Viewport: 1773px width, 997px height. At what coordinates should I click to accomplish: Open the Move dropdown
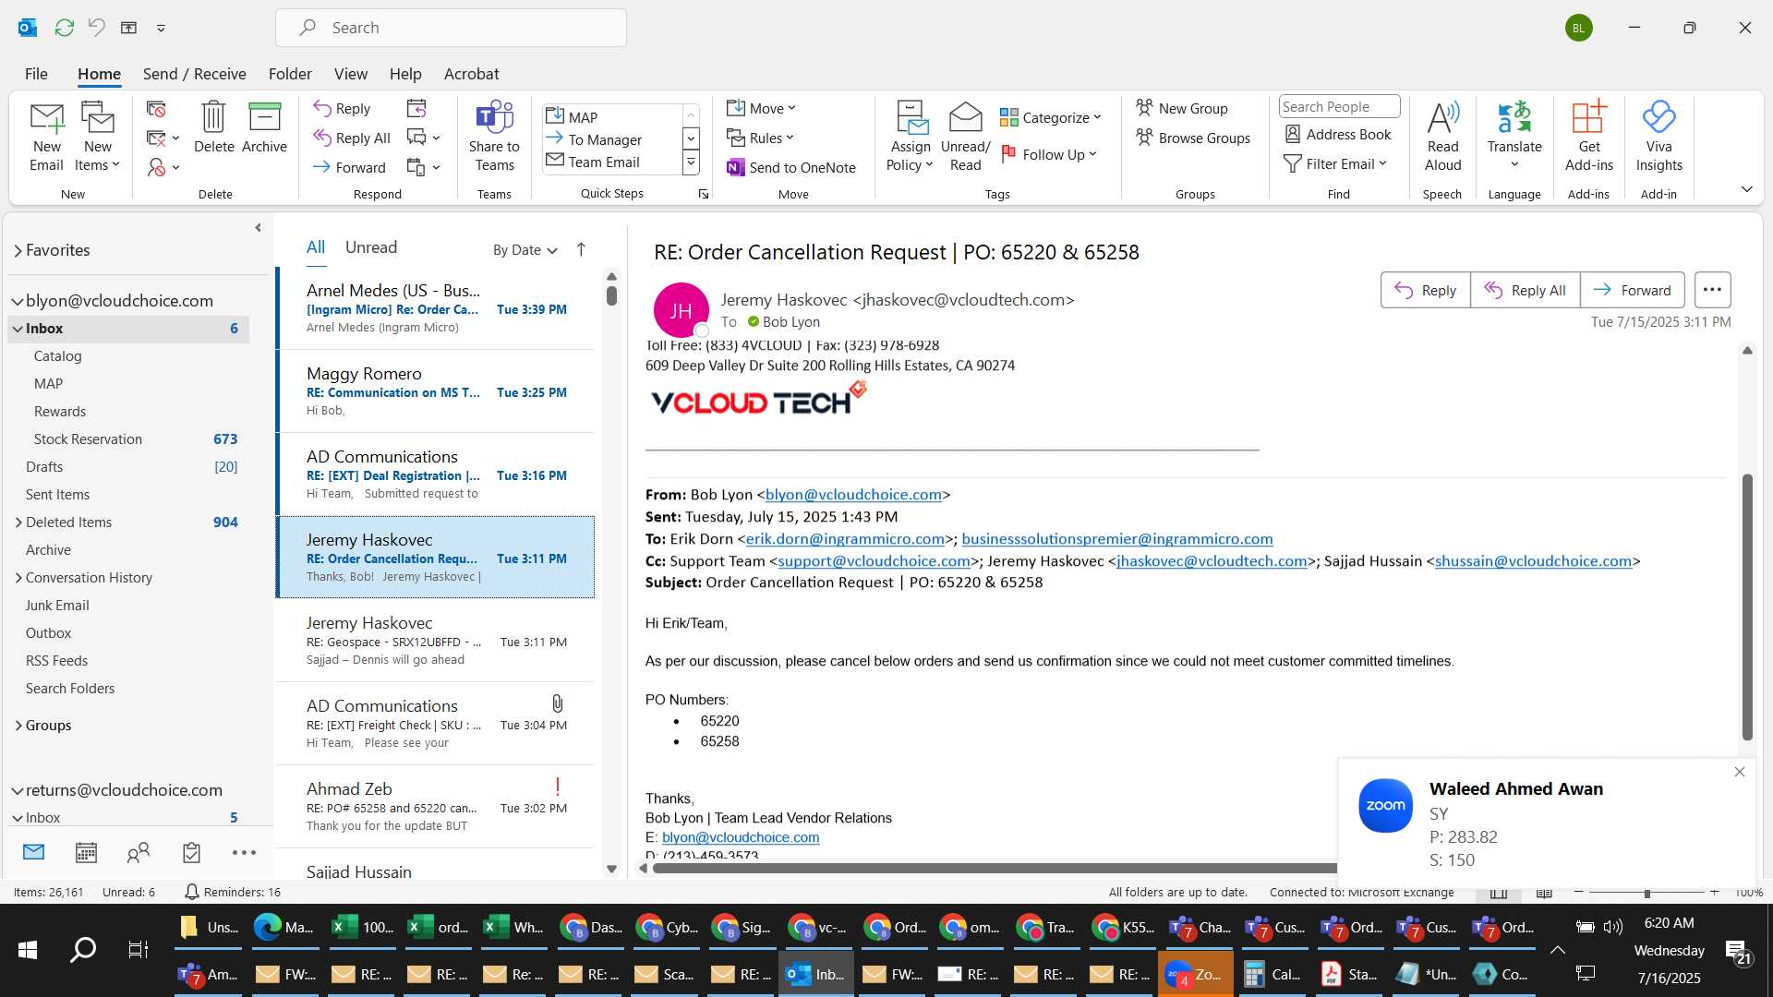[x=761, y=108]
